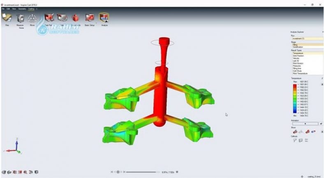
Task: Close the Analysis Explorer panel
Action: tap(322, 32)
